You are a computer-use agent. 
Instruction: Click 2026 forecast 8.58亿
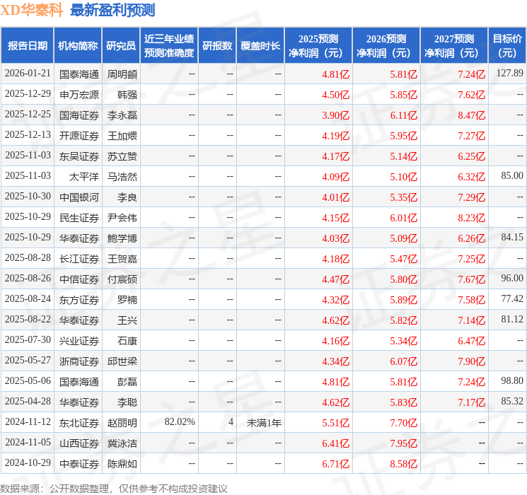[403, 464]
